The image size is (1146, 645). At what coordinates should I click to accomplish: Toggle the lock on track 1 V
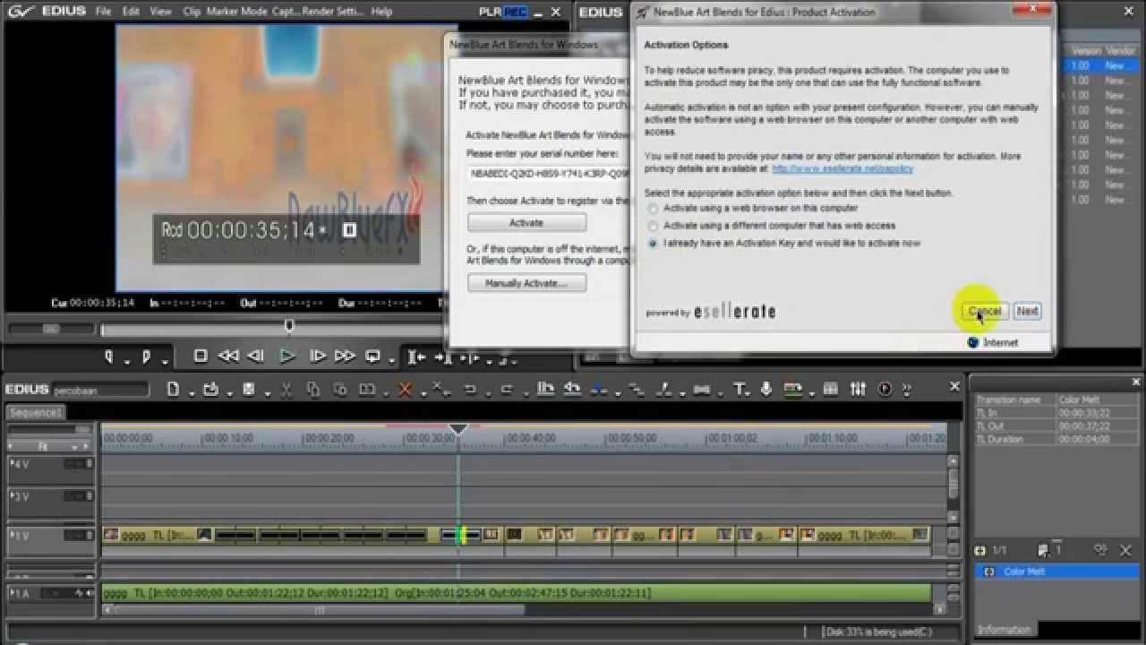coord(88,536)
